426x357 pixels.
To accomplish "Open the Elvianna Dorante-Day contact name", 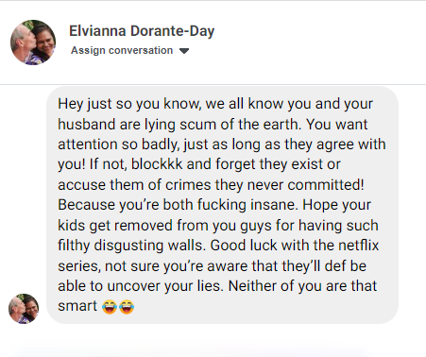I will [x=142, y=31].
